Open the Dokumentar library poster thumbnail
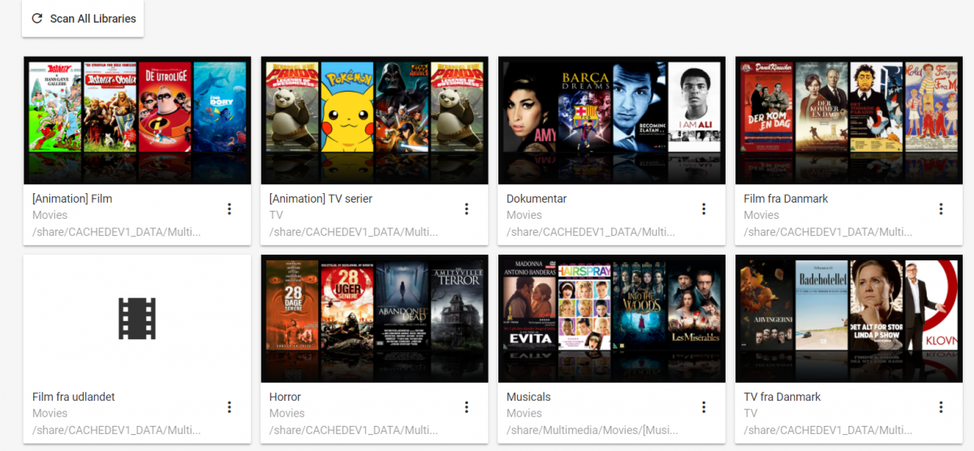The image size is (974, 451). pyautogui.click(x=611, y=120)
